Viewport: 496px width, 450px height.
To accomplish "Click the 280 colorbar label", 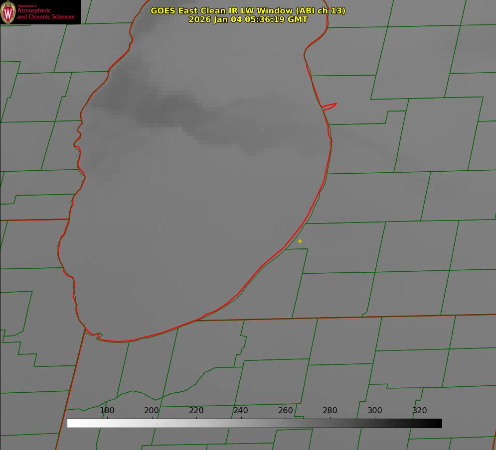I will coord(330,411).
